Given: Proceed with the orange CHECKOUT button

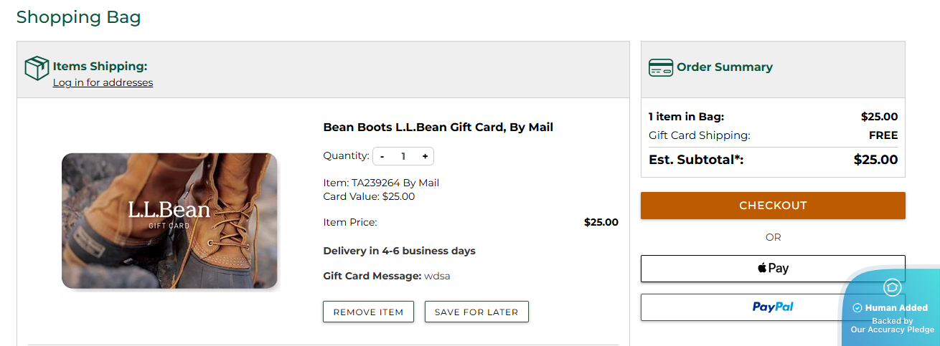Looking at the screenshot, I should [773, 206].
